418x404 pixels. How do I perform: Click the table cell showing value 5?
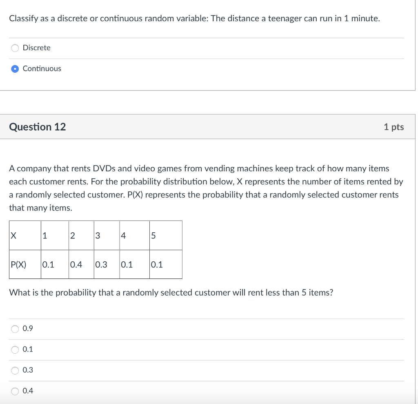(165, 235)
